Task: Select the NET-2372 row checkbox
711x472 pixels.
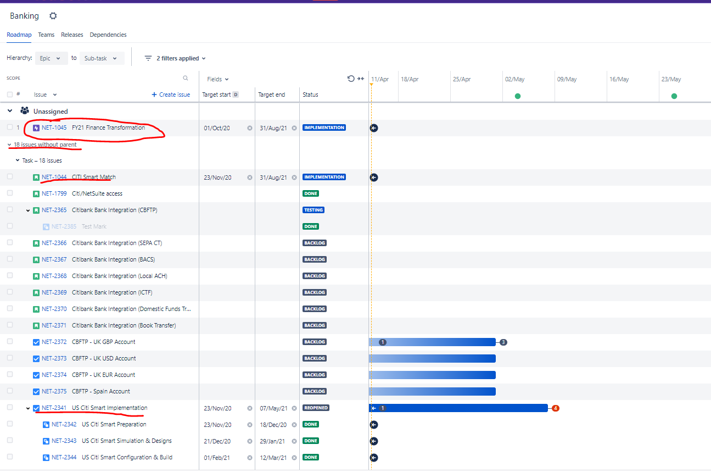Action: (x=10, y=342)
